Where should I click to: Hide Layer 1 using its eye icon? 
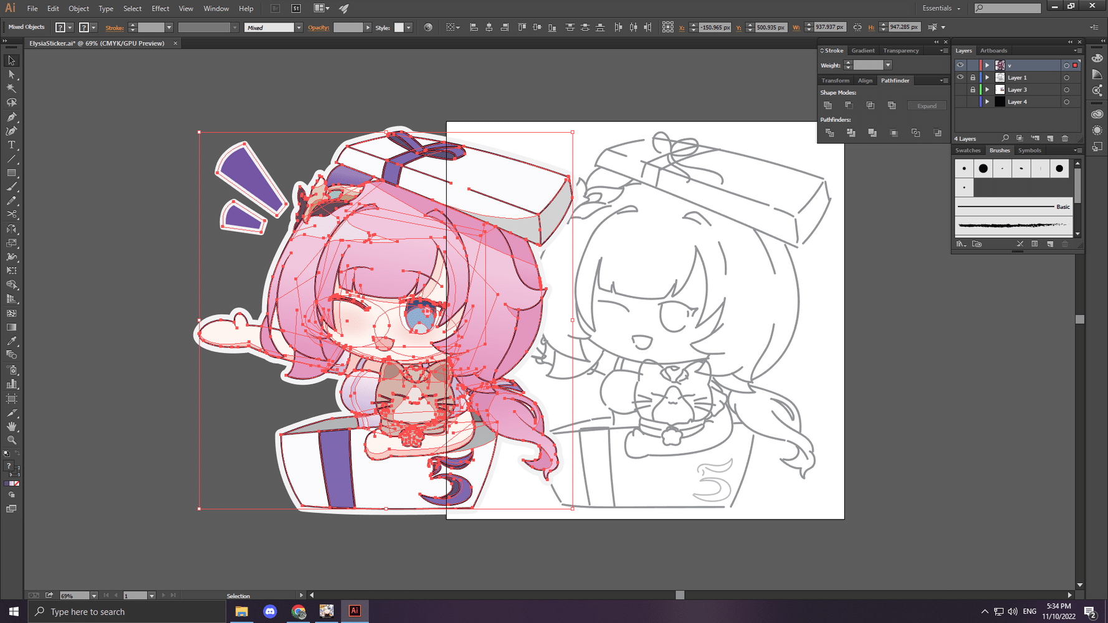960,77
